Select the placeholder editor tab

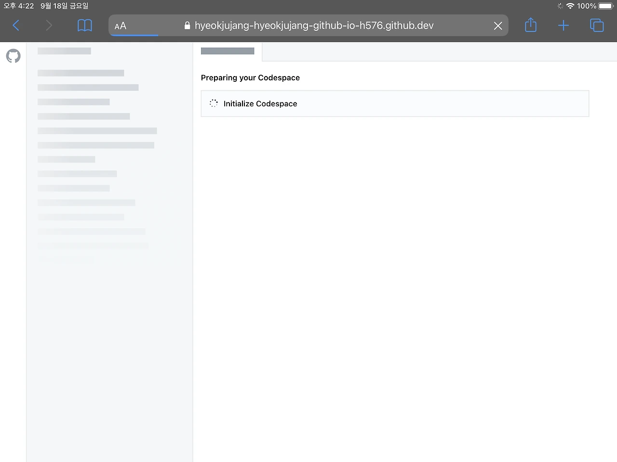pos(228,51)
